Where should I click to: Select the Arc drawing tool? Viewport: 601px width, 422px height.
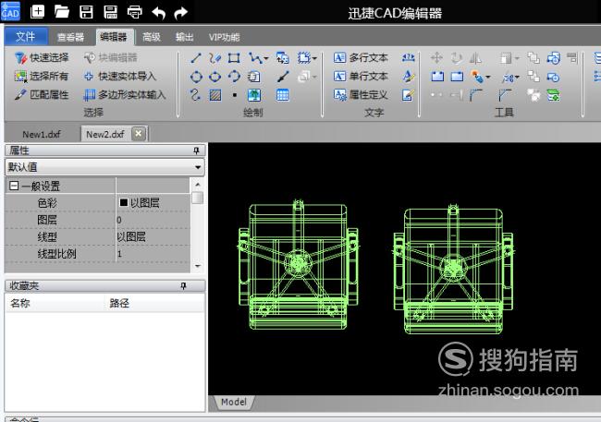(234, 77)
